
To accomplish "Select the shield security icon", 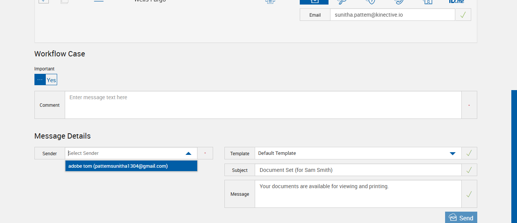I will coord(371,2).
